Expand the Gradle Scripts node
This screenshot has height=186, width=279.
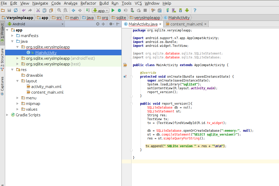point(7,115)
